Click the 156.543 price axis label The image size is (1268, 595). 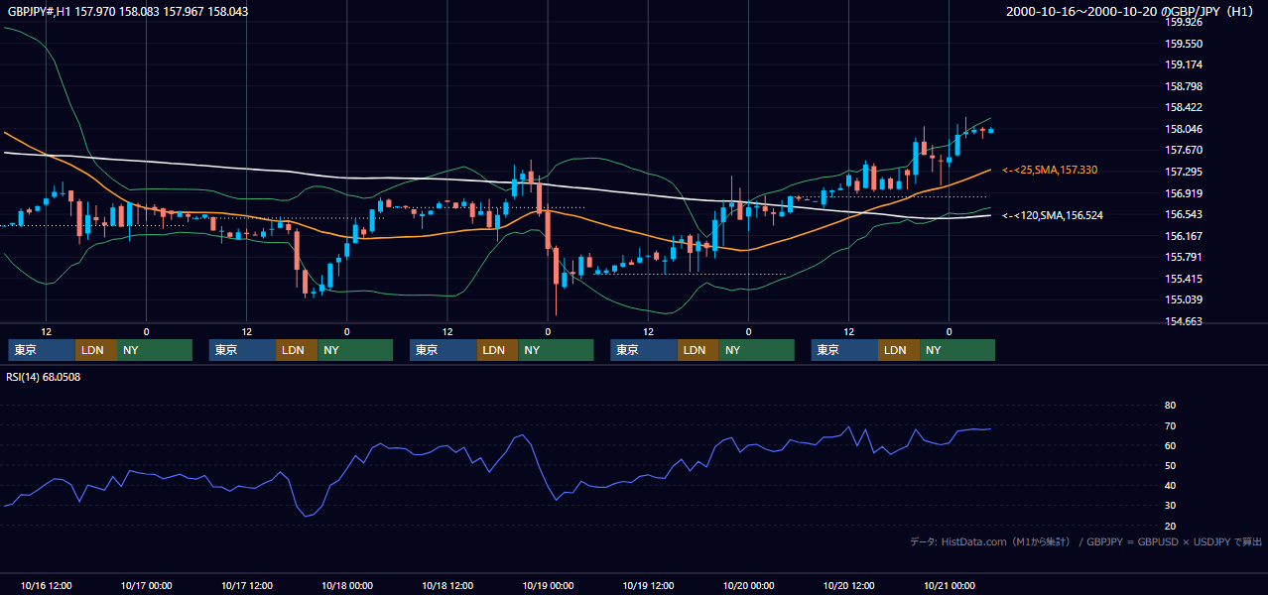pos(1183,214)
